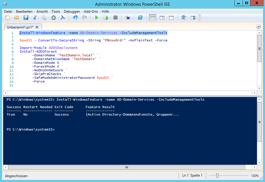Click the Open script folder icon
This screenshot has height=182, width=265.
[x=17, y=18]
